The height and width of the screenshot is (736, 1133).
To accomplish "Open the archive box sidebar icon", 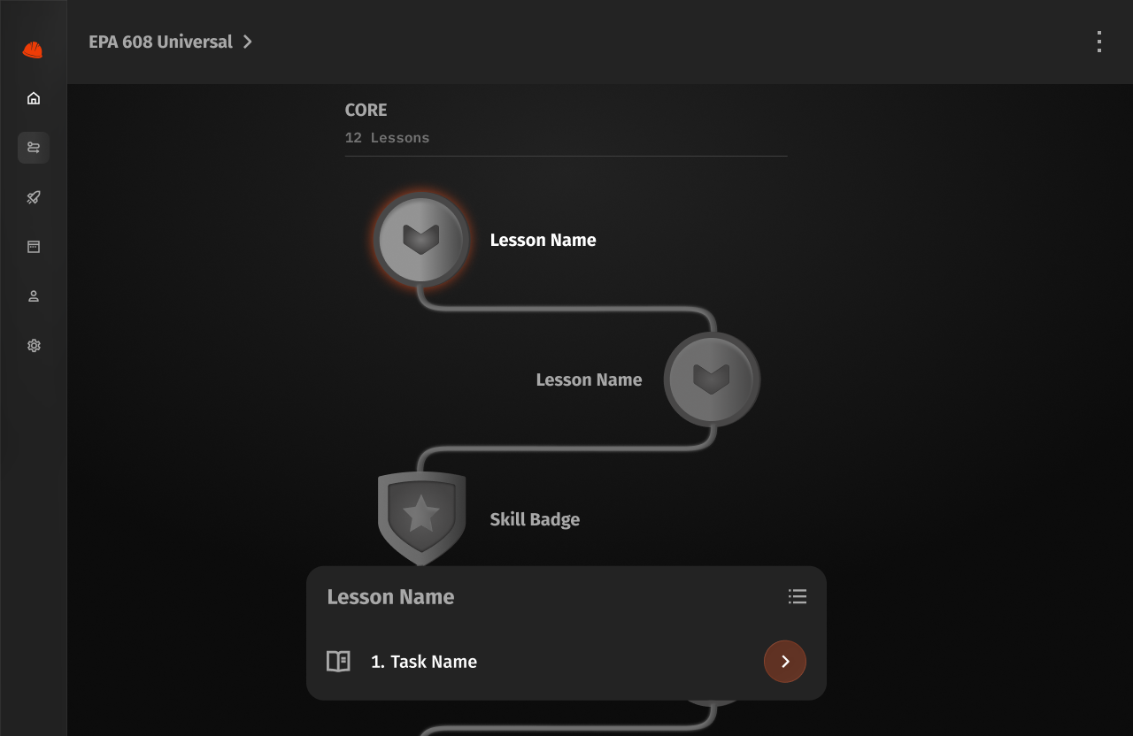I will coord(34,247).
